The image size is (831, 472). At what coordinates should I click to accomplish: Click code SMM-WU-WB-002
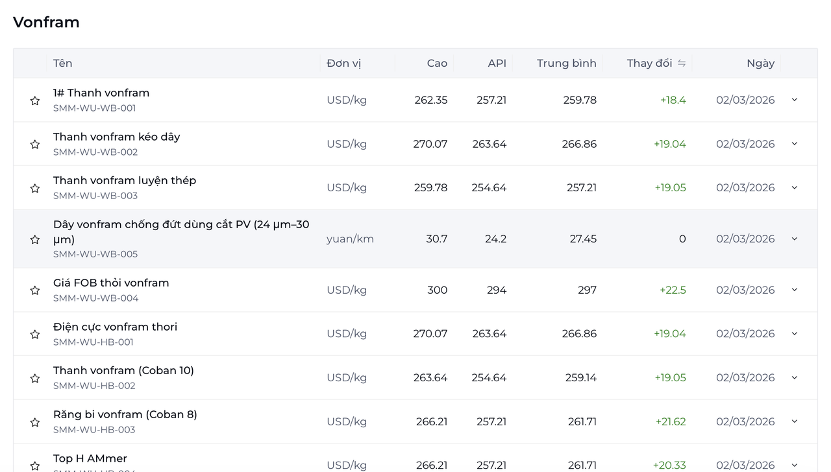(95, 152)
